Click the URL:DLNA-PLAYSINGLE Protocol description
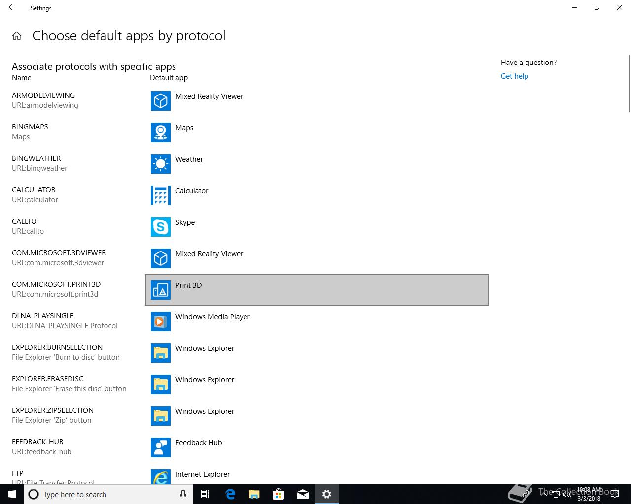 click(65, 326)
